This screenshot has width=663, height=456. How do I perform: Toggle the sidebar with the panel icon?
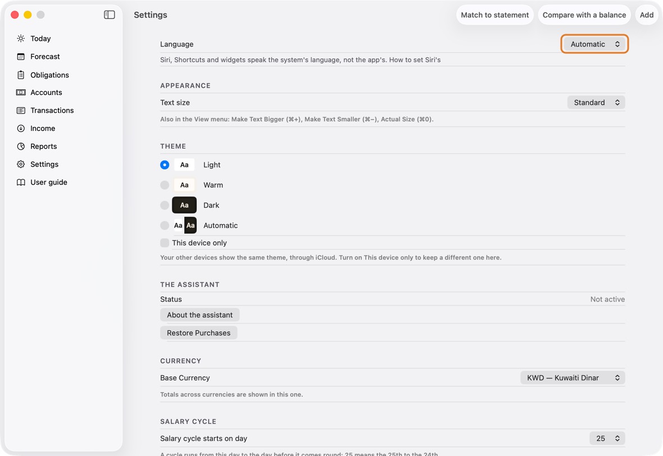(x=110, y=15)
